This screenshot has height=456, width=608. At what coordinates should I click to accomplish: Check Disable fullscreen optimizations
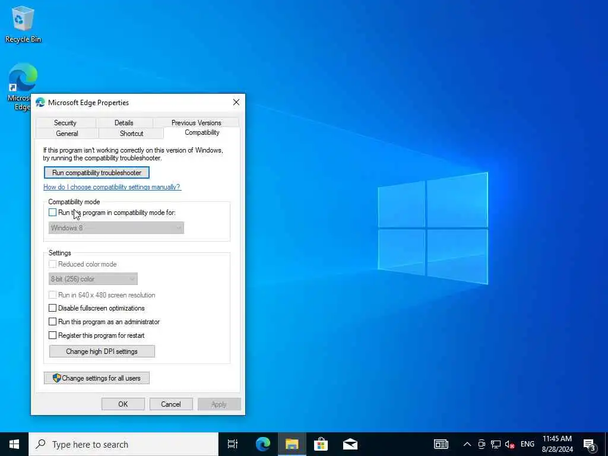pyautogui.click(x=52, y=308)
